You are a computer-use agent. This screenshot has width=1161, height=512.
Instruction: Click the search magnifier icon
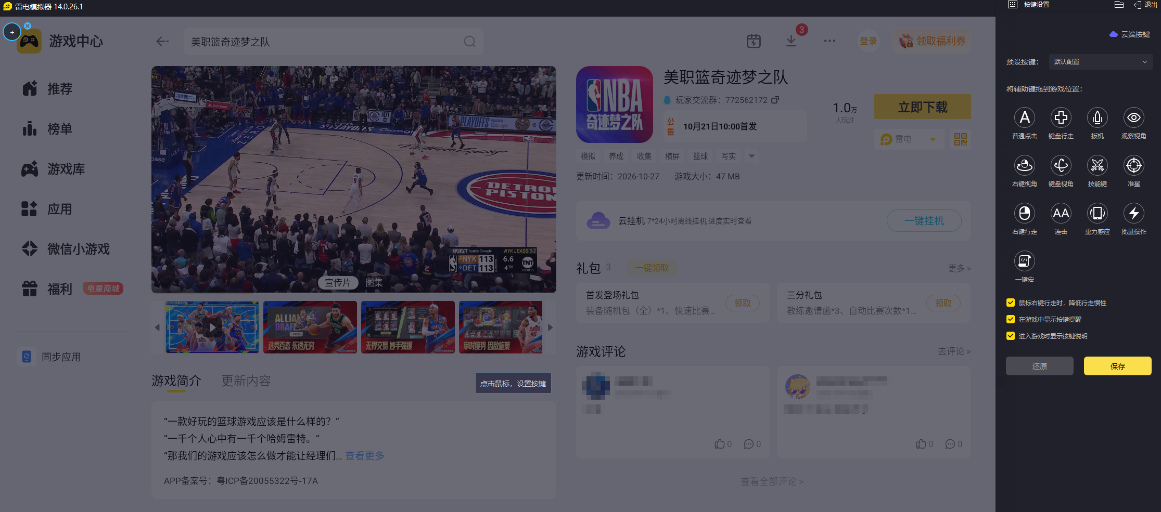point(469,42)
